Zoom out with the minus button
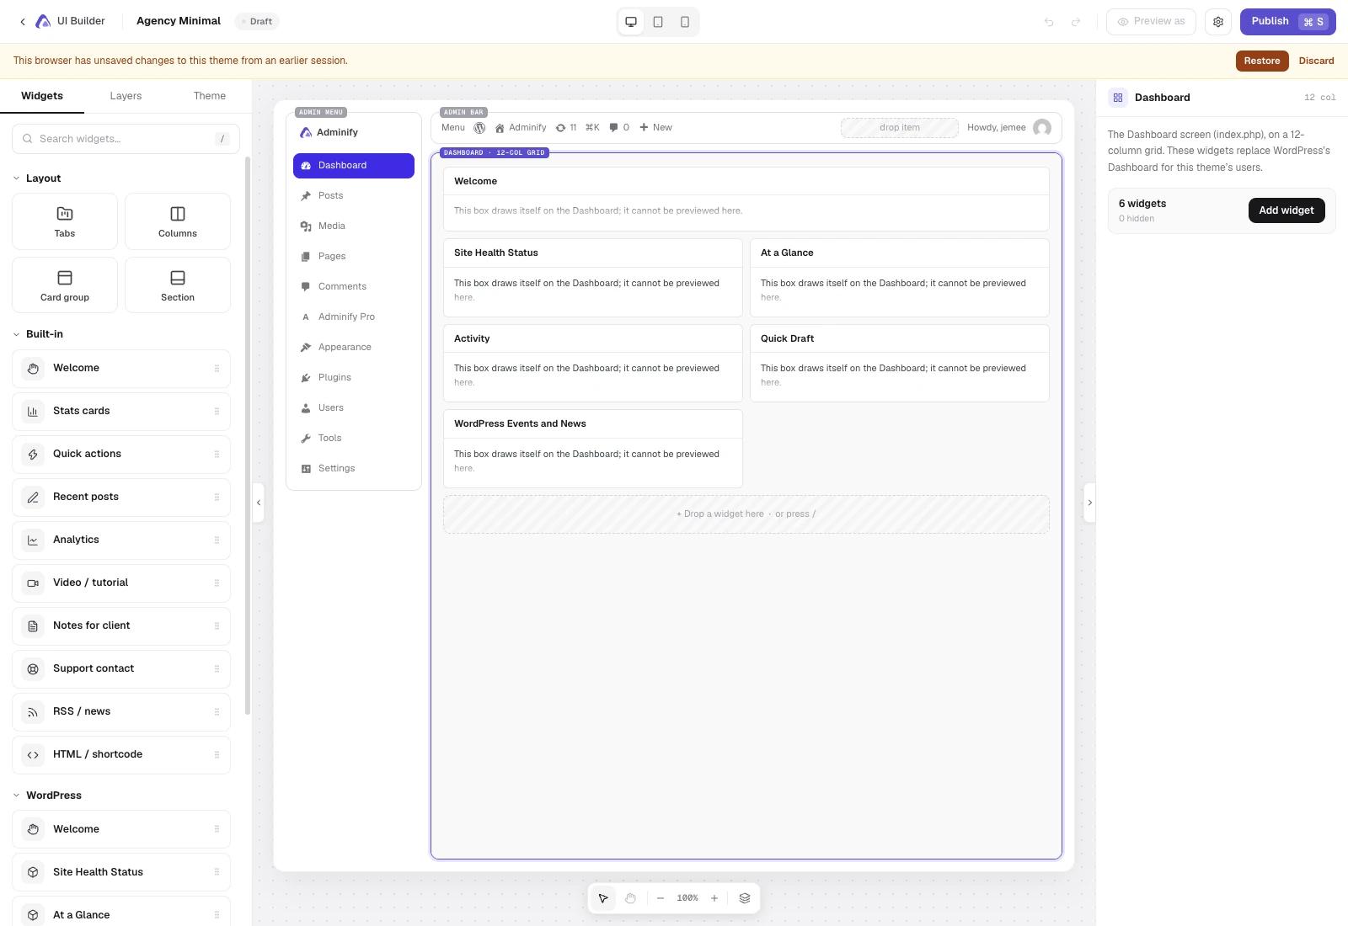 (x=661, y=898)
